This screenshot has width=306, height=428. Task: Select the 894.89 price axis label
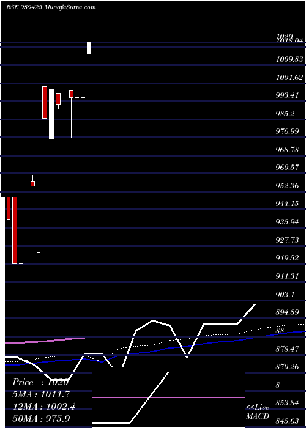pyautogui.click(x=287, y=312)
